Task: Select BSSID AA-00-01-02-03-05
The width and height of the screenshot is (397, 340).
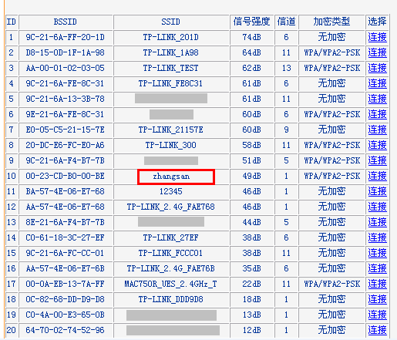Action: coord(66,68)
